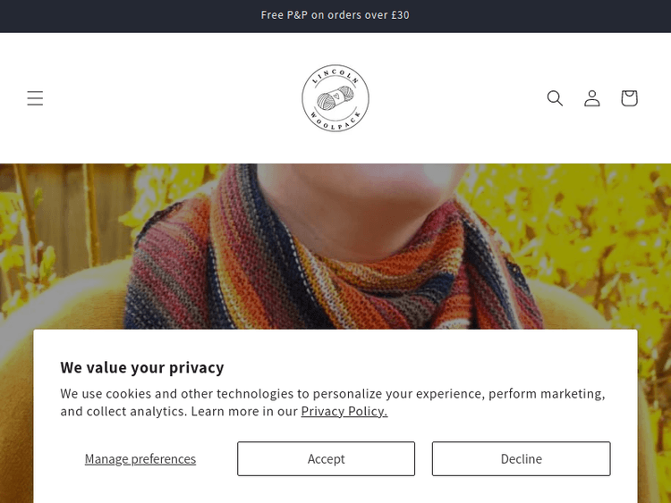Open Manage preferences for cookies
Viewport: 671px width, 503px height.
[140, 459]
